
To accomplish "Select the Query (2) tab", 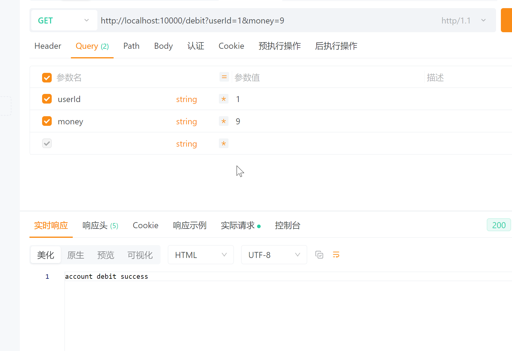I will click(92, 46).
